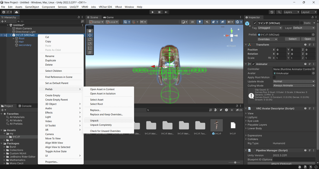Click the Step frame button

[166, 12]
